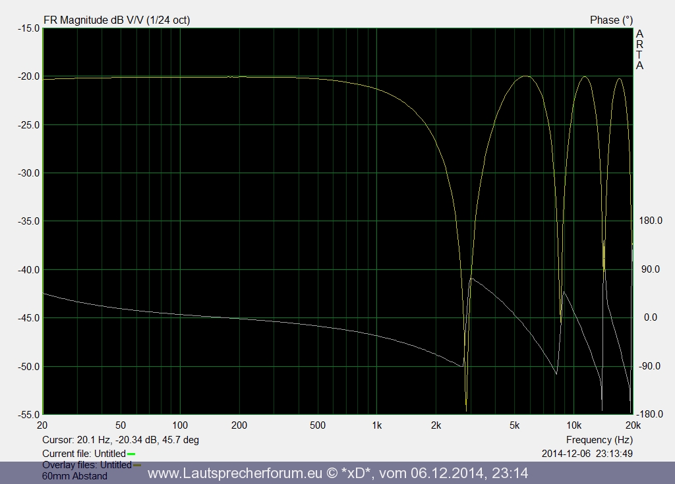Click the green Current file color swatch
Viewport: 675px width, 484px height.
pos(131,454)
